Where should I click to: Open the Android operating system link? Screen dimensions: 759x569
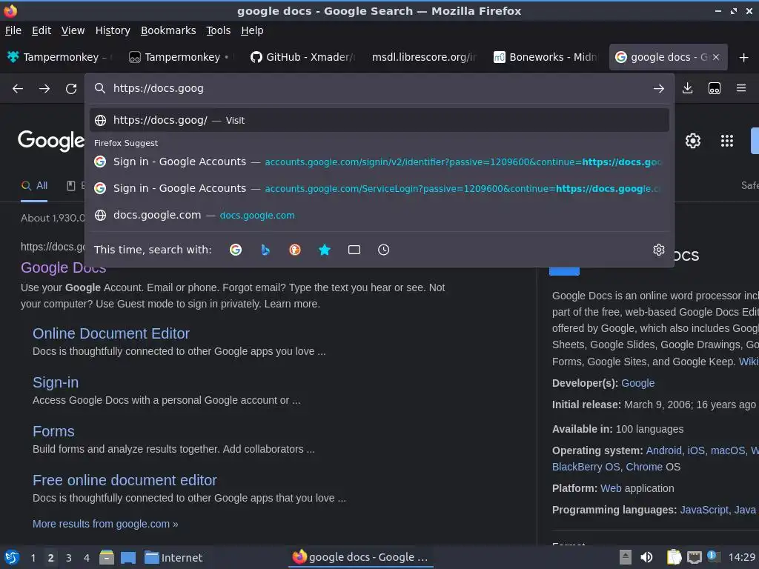[663, 450]
